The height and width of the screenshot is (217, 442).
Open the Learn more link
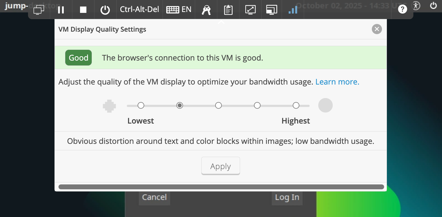(337, 82)
